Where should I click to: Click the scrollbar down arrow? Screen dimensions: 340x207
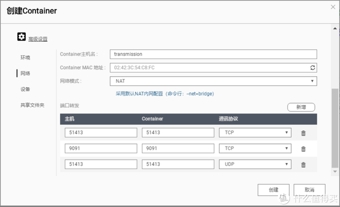point(335,171)
